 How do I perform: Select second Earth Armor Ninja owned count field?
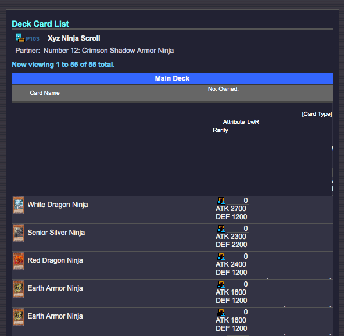pos(238,312)
